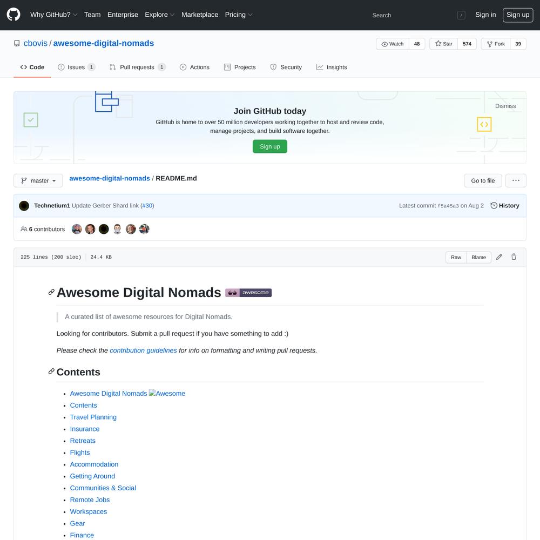The height and width of the screenshot is (540, 540).
Task: Open the second contributor avatar
Action: pyautogui.click(x=90, y=229)
